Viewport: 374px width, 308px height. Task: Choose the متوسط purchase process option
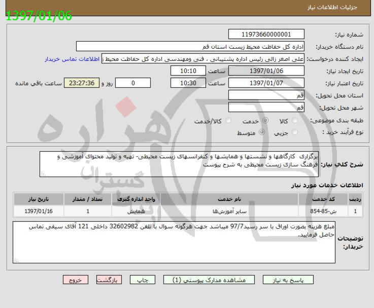[262, 132]
